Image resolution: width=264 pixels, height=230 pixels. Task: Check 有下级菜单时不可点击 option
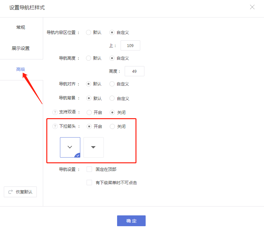[89, 182]
